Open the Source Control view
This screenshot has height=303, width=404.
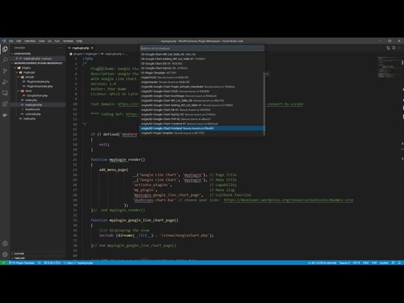coord(5,71)
